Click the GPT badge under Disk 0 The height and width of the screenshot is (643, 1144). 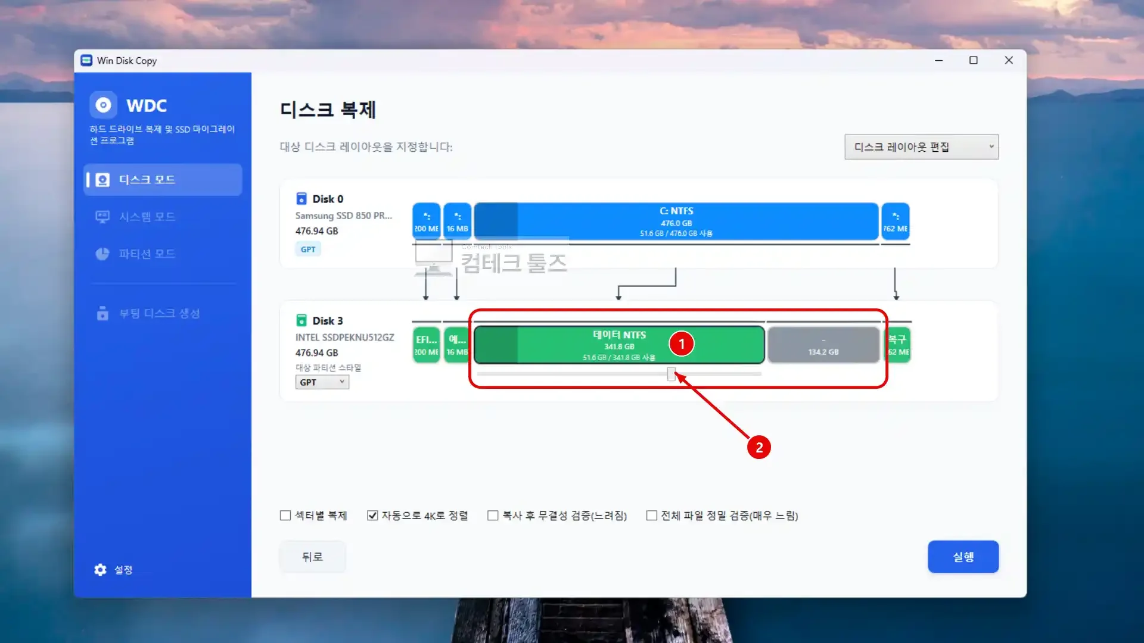[308, 249]
